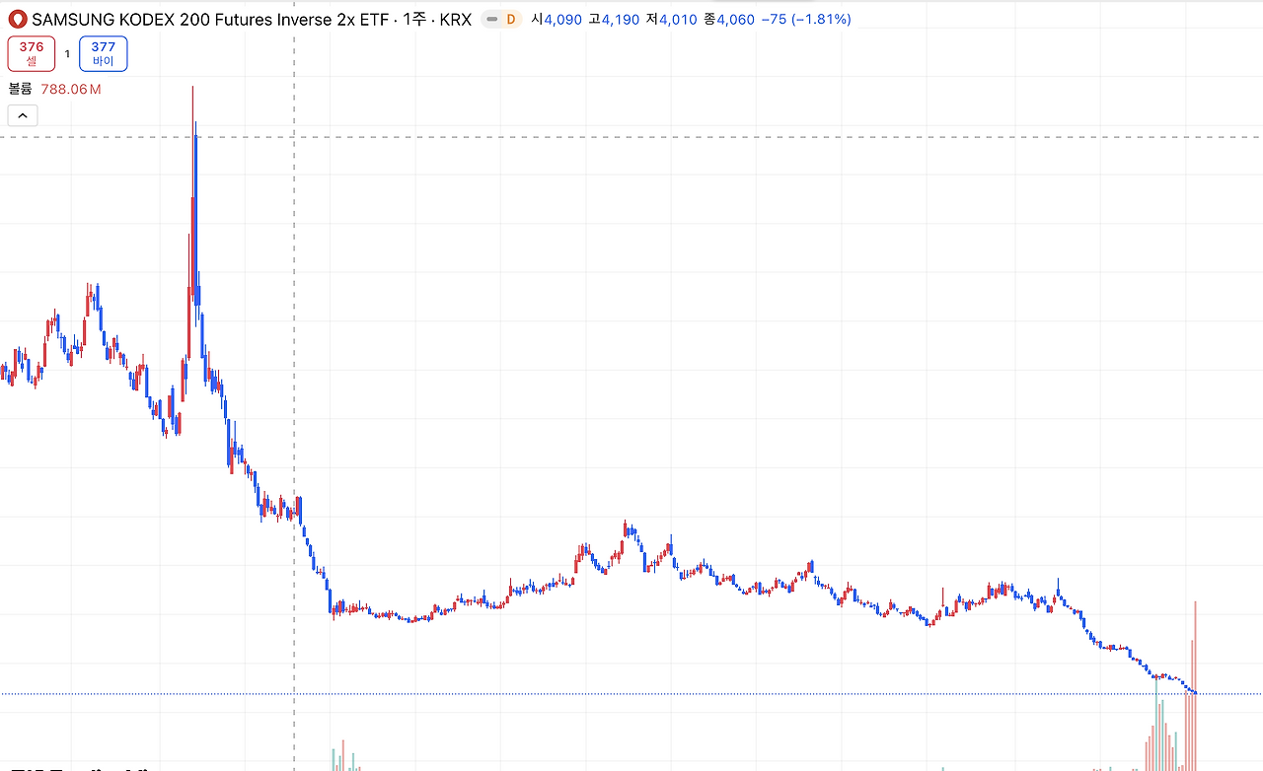The width and height of the screenshot is (1263, 771).
Task: Click the gray market status dash icon
Action: coord(492,19)
